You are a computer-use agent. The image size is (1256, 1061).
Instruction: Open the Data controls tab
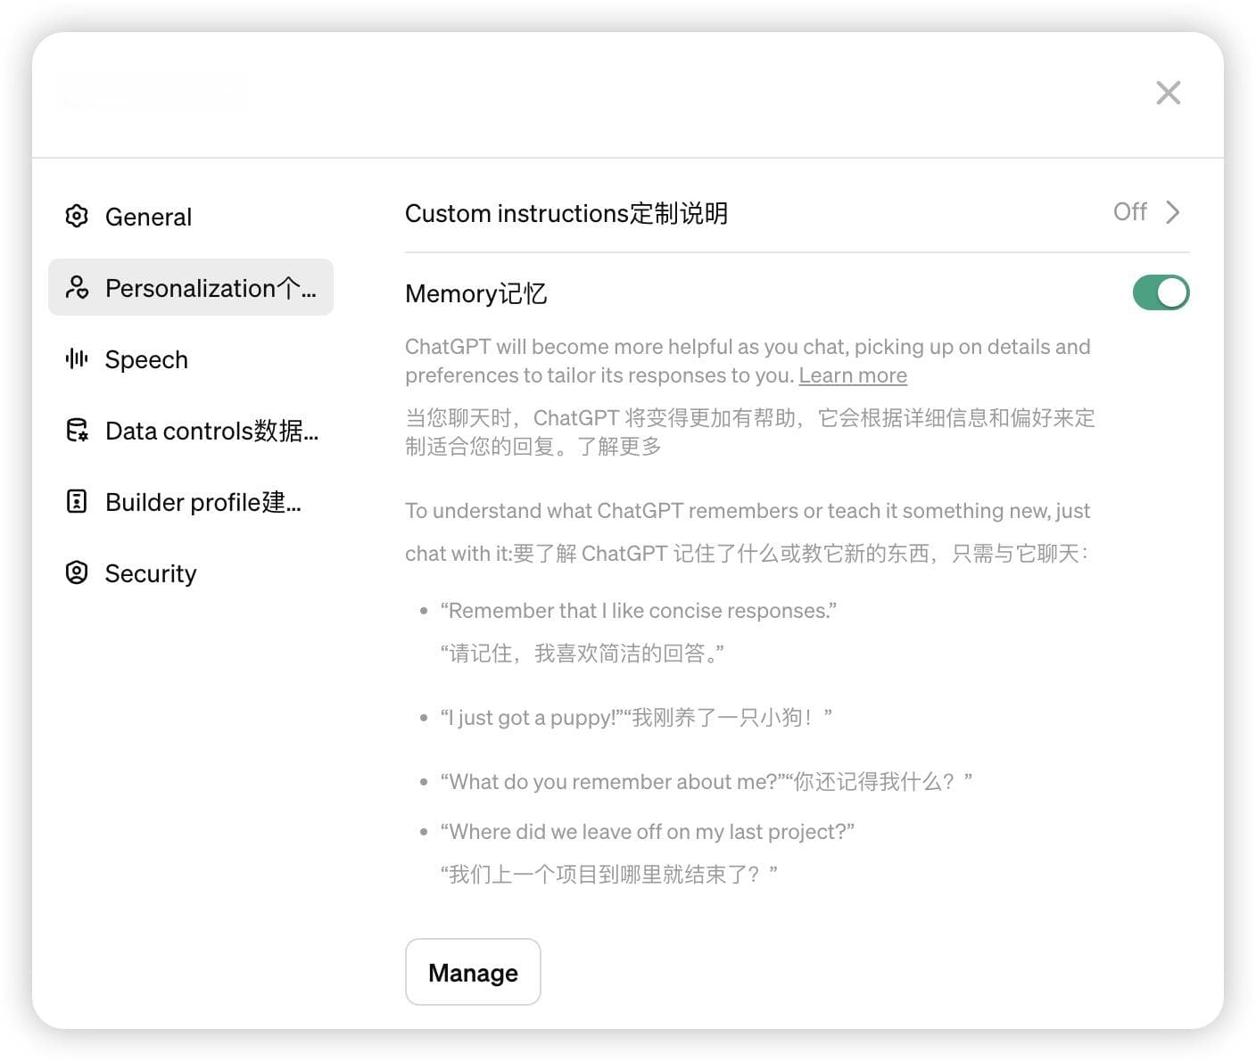pyautogui.click(x=191, y=430)
